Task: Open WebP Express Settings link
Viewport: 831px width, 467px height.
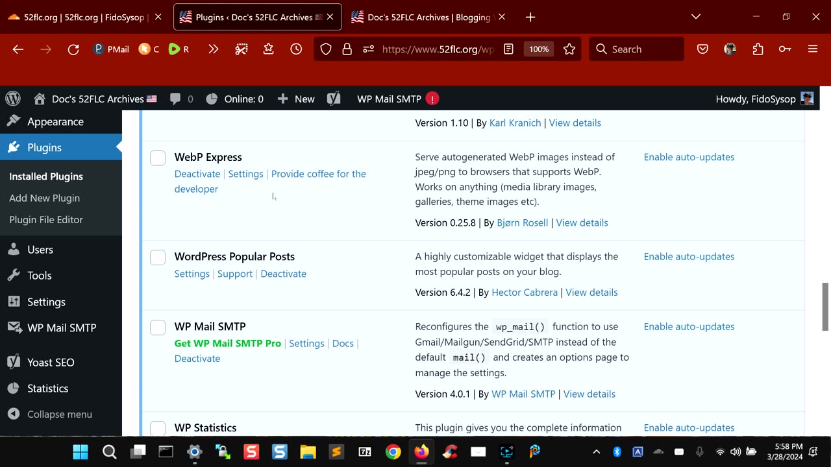Action: [245, 174]
